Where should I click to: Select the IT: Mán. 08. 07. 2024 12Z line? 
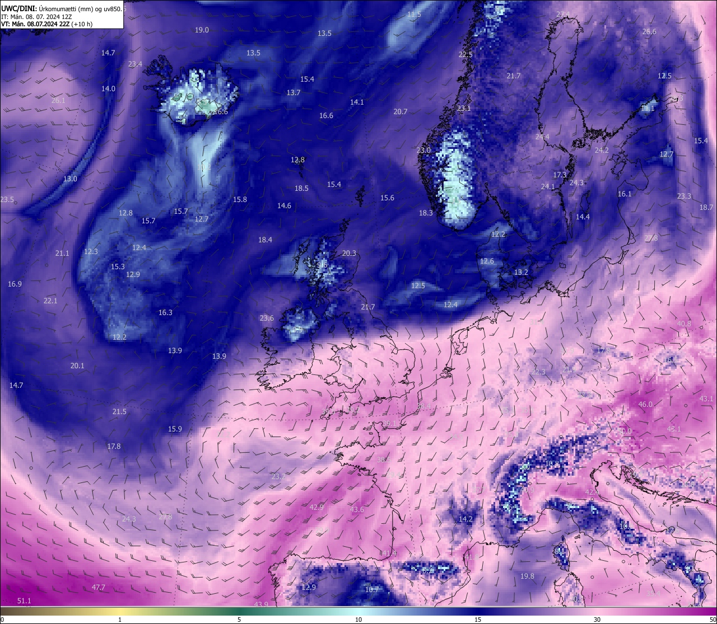[36, 16]
